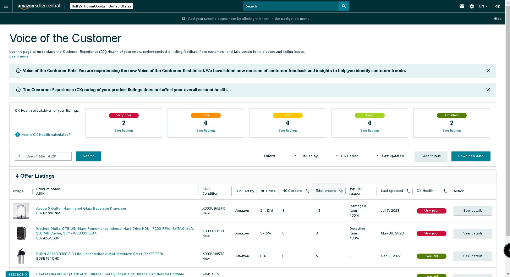The image size is (510, 277).
Task: Expand the Fulfilled by filter
Action: [306, 156]
